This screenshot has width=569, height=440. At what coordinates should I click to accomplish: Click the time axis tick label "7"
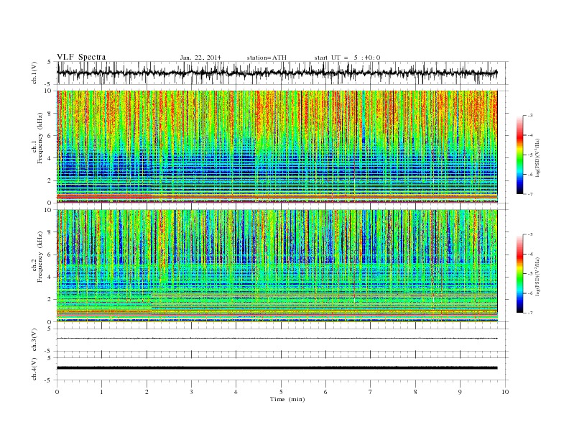(x=371, y=392)
